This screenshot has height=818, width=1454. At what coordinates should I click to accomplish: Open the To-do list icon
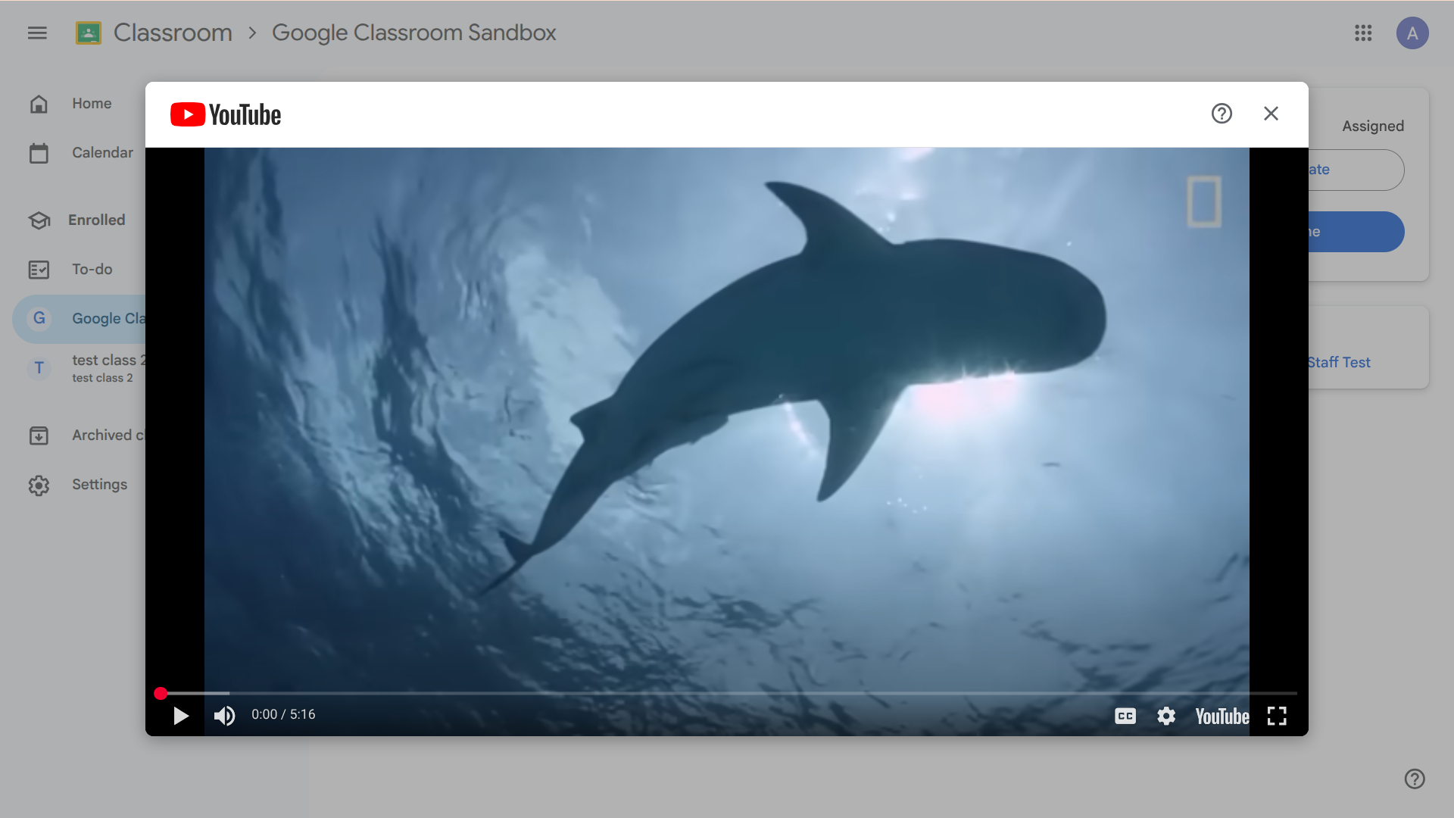39,270
